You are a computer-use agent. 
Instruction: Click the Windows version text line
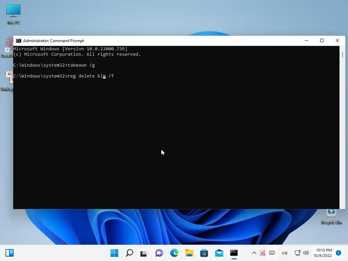(70, 49)
